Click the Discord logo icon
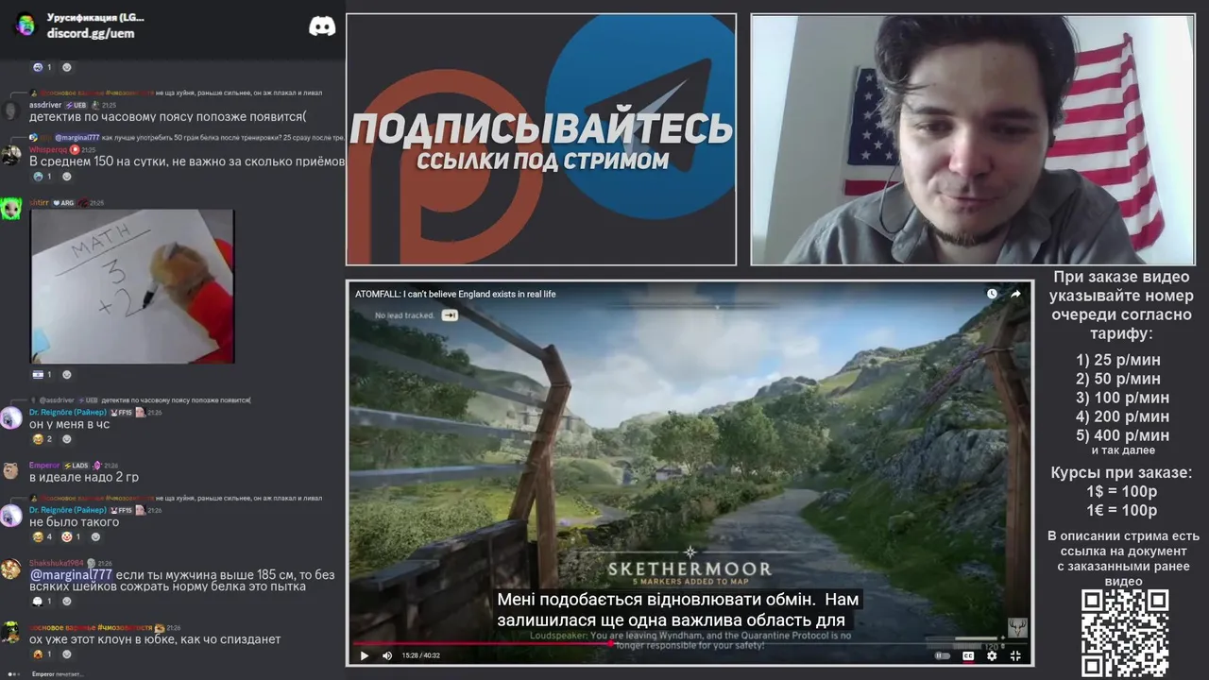The image size is (1209, 680). [x=322, y=26]
